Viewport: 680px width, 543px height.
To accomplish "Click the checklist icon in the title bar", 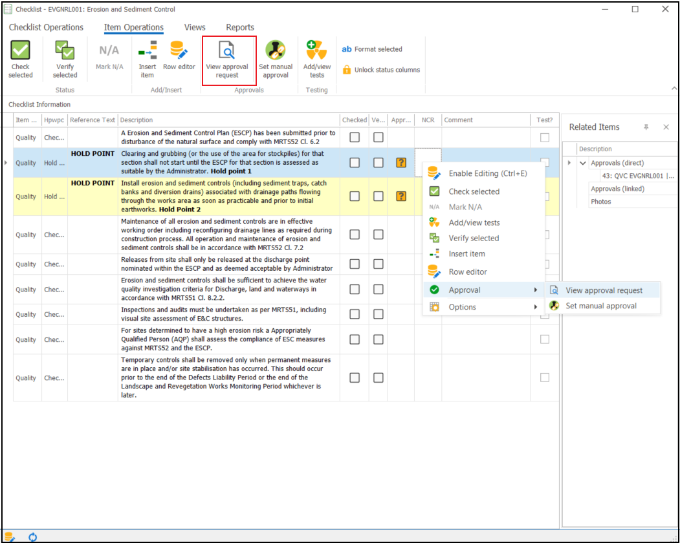I will point(8,9).
